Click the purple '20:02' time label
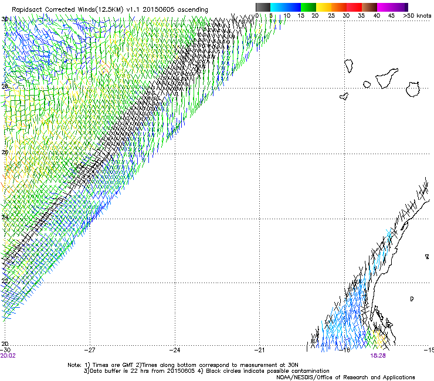The image size is (434, 381). (8, 356)
